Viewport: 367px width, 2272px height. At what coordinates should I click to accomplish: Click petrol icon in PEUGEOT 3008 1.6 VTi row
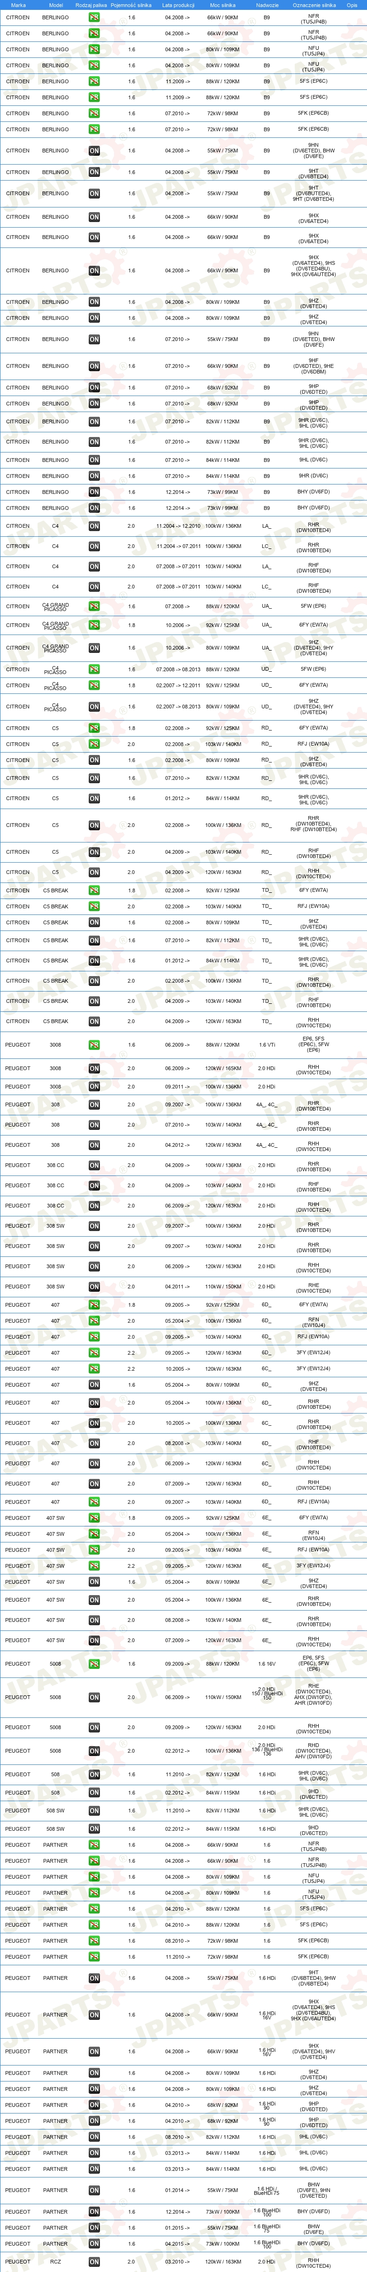(x=94, y=1045)
